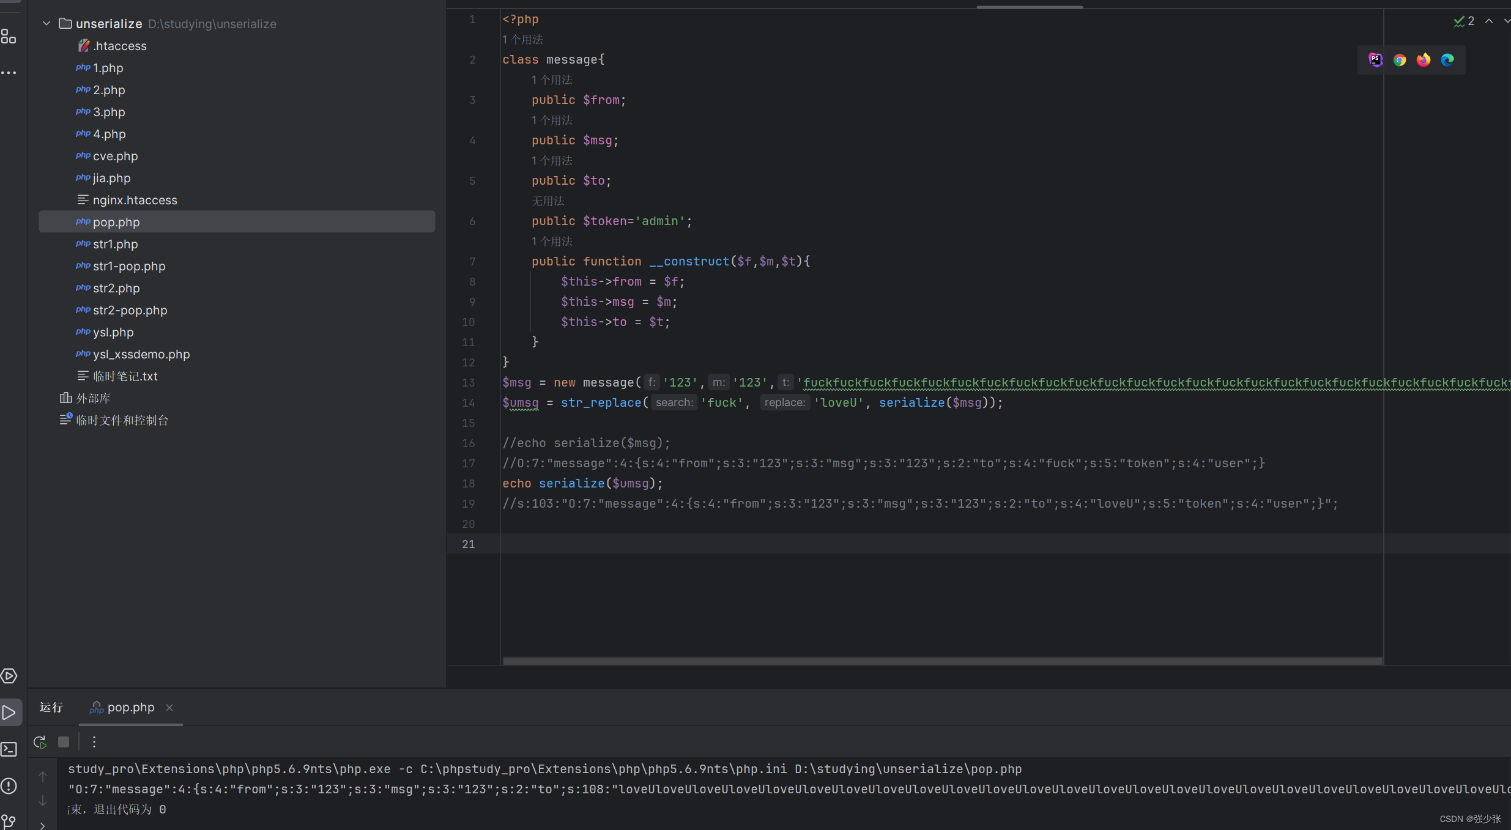
Task: Open the Git tool window icon
Action: 9,821
